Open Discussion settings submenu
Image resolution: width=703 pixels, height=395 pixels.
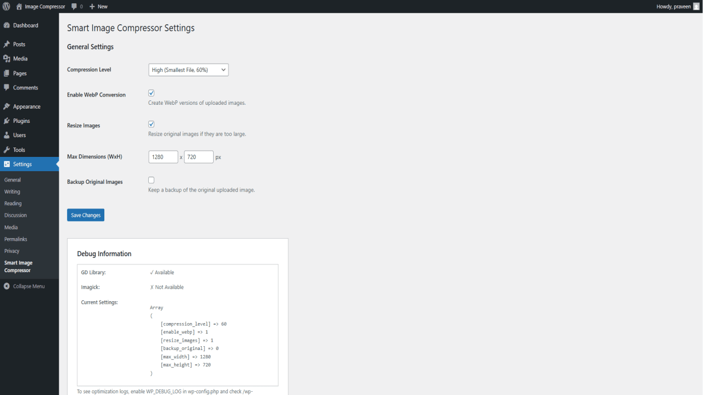(15, 216)
